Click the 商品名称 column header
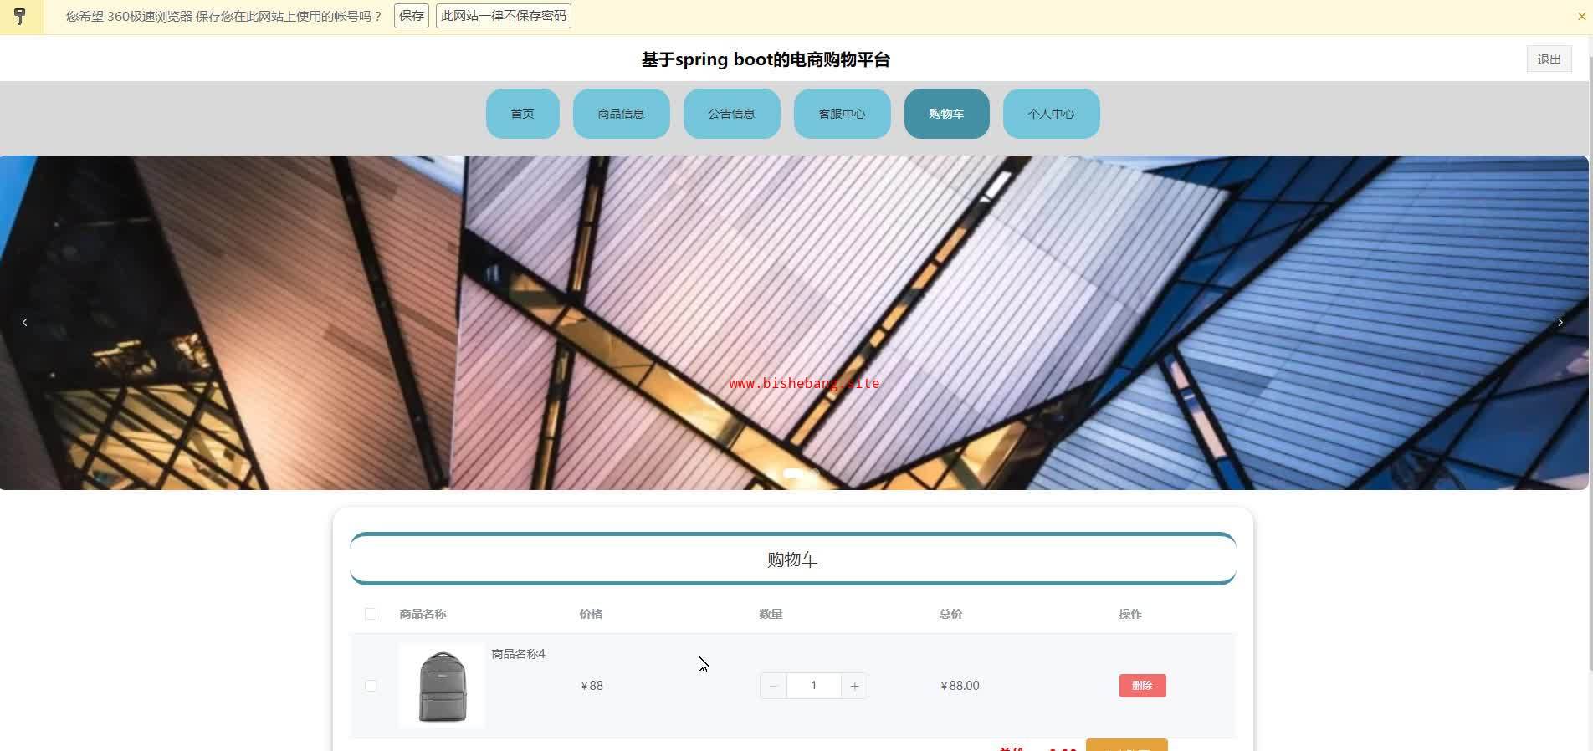Image resolution: width=1593 pixels, height=751 pixels. pyautogui.click(x=423, y=614)
